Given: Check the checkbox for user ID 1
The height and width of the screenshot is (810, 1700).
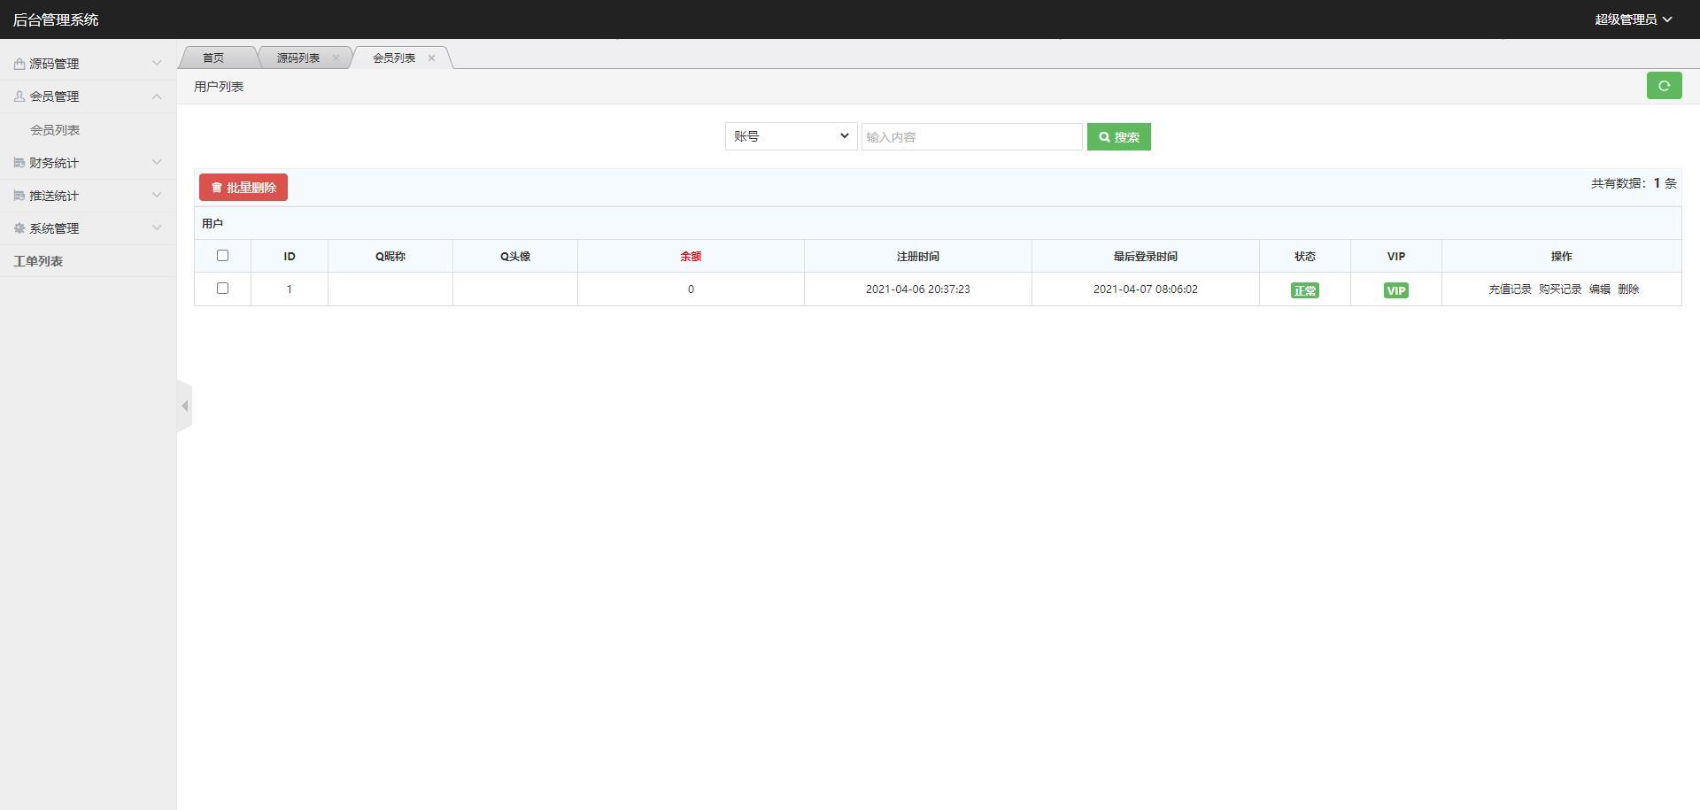Looking at the screenshot, I should coord(222,288).
